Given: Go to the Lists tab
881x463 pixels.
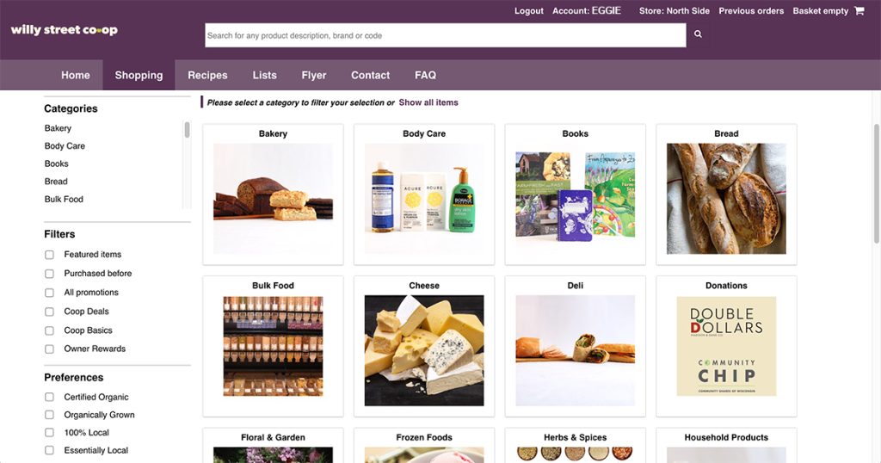Looking at the screenshot, I should coord(265,75).
